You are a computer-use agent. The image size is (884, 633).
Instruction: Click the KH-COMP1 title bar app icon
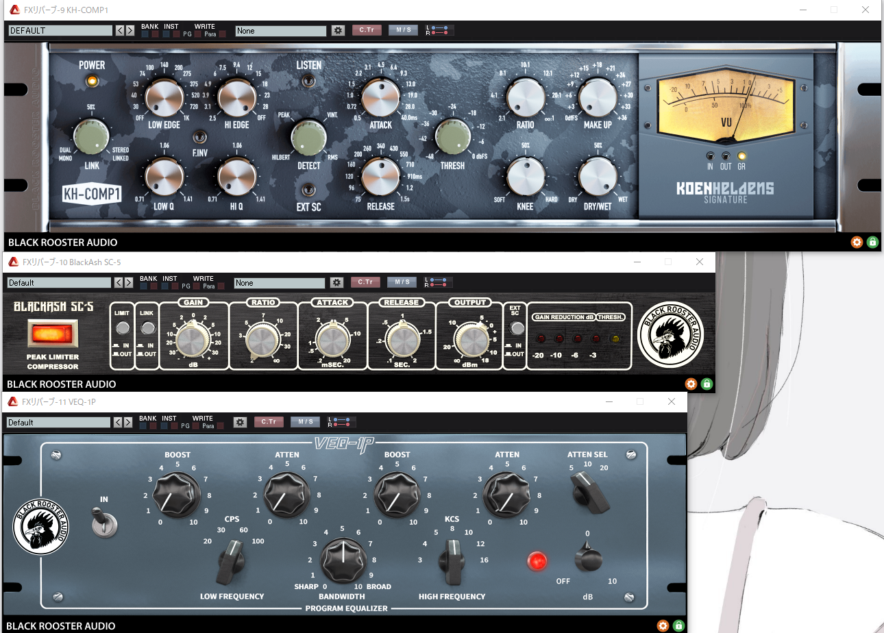pos(14,10)
